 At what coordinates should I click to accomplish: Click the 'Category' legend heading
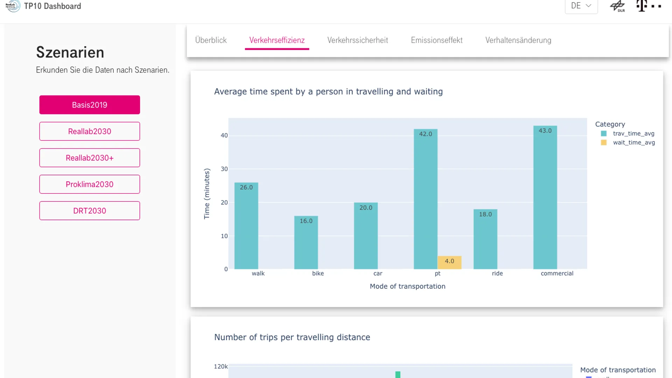point(610,124)
